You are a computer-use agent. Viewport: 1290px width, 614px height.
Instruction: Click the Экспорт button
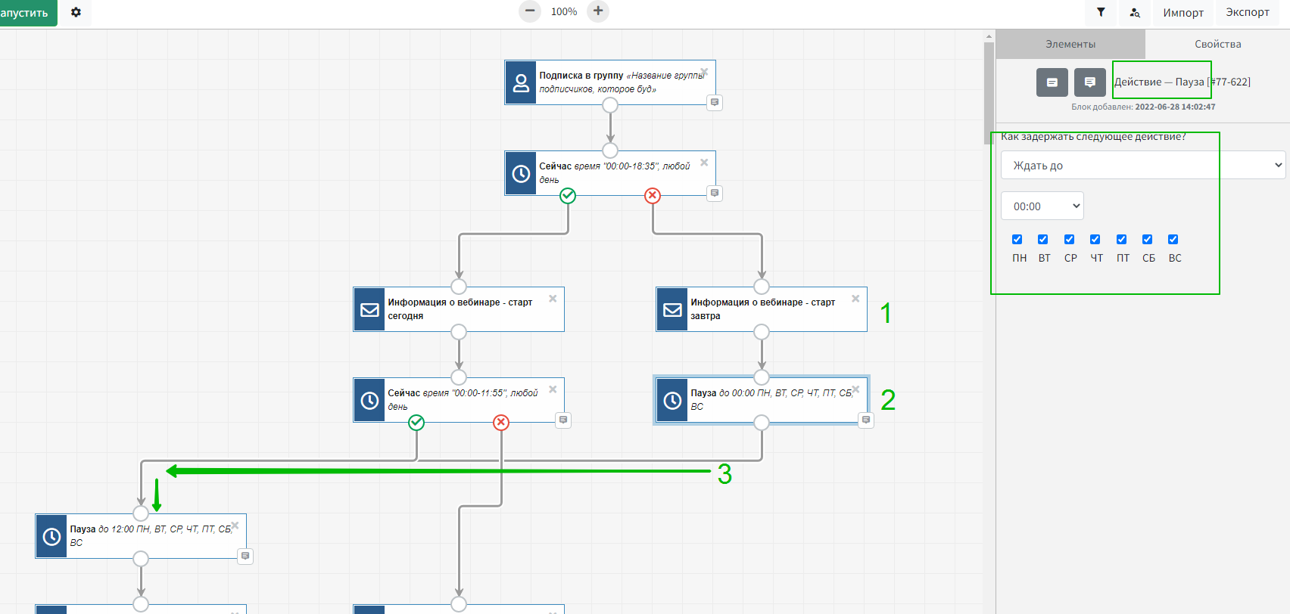1247,13
